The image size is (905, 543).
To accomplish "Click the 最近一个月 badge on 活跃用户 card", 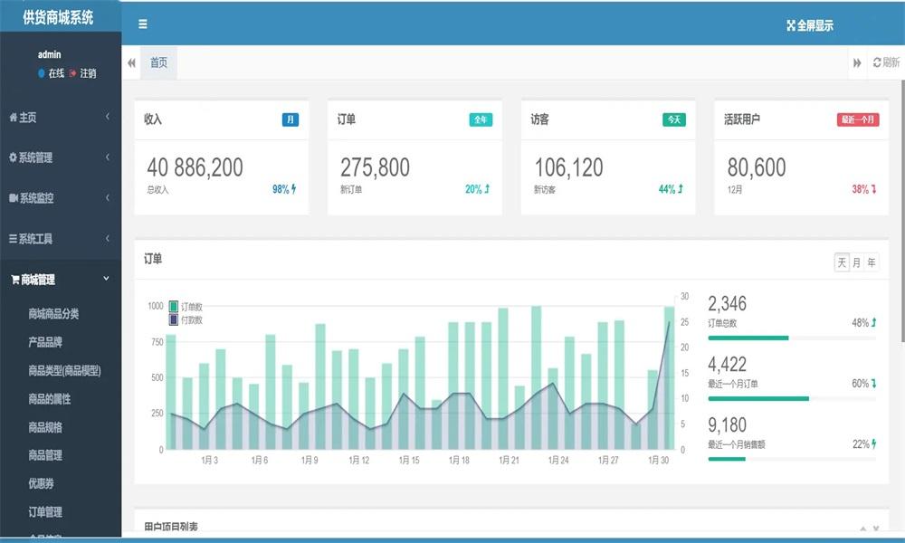I will coord(858,119).
